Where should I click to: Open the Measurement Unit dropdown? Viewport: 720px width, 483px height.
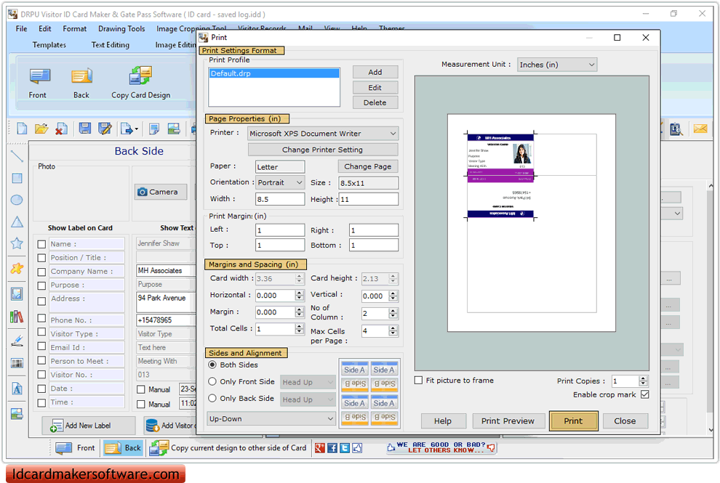point(593,64)
